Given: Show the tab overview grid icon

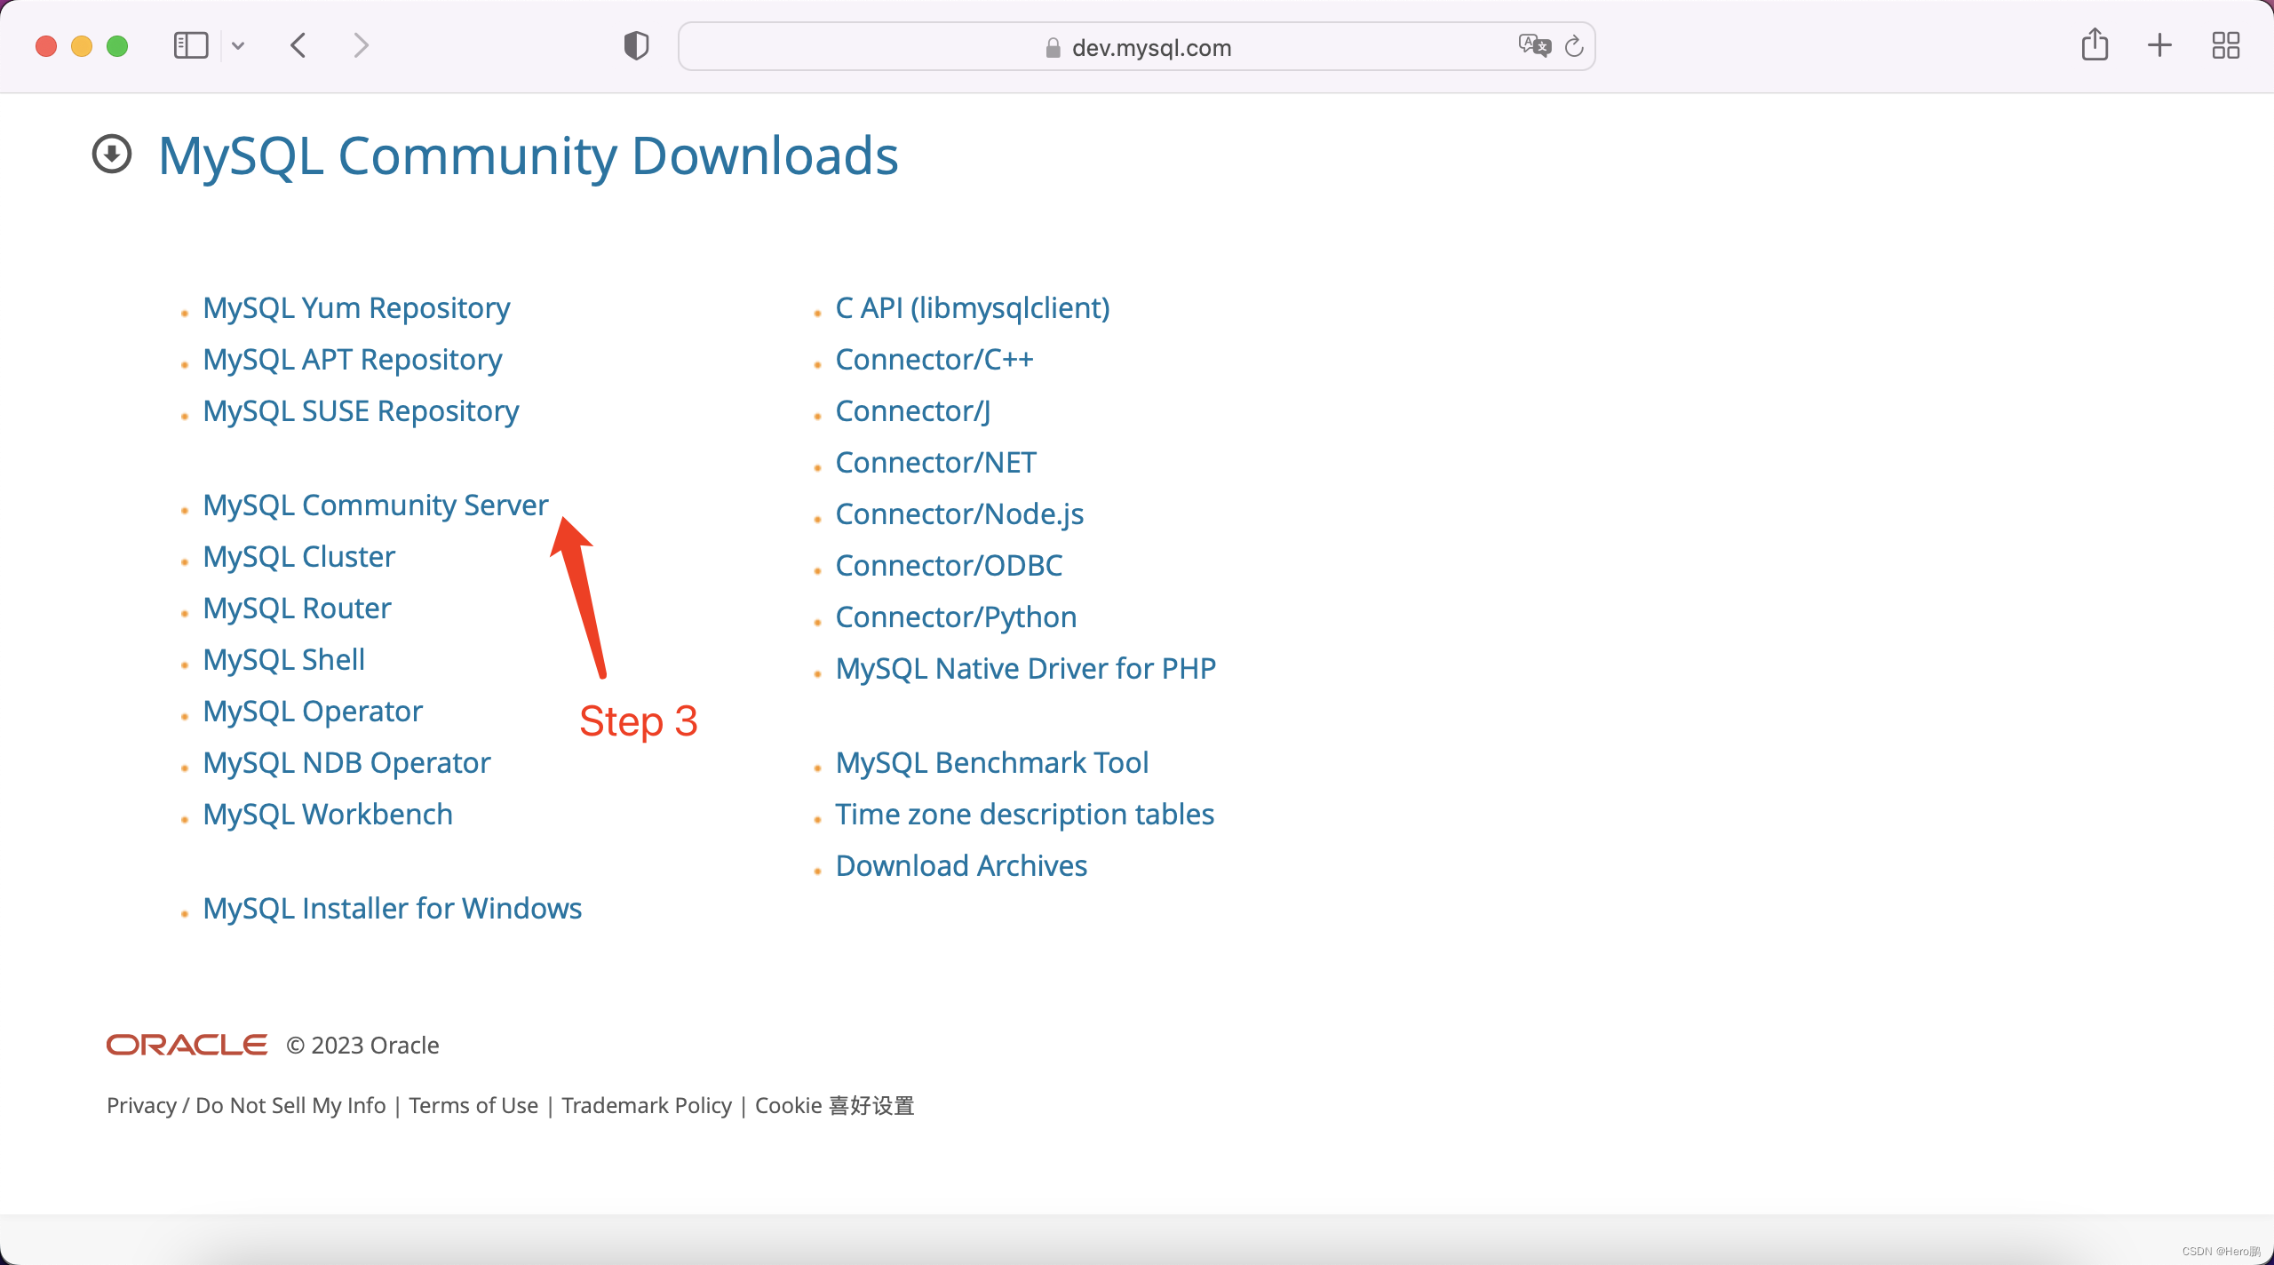Looking at the screenshot, I should click(2226, 45).
